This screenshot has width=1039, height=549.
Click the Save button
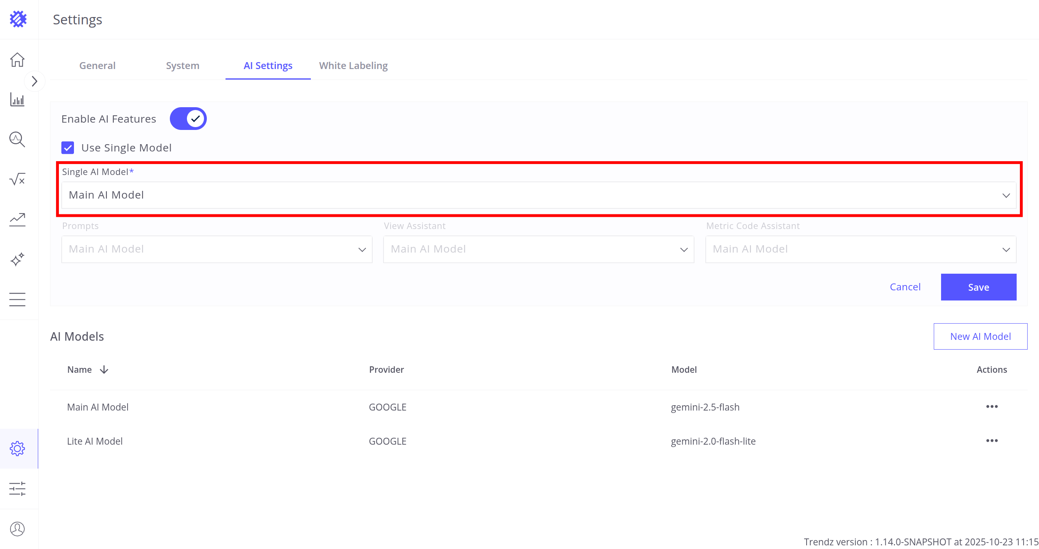pos(978,287)
